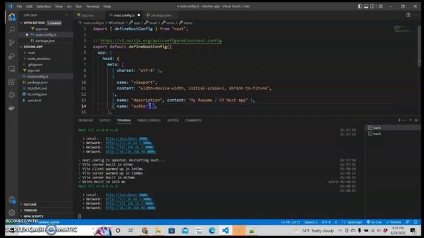Screen dimensions: 424x238
Task: Open Explorer views and more actions ellipsis
Action: click(x=66, y=15)
